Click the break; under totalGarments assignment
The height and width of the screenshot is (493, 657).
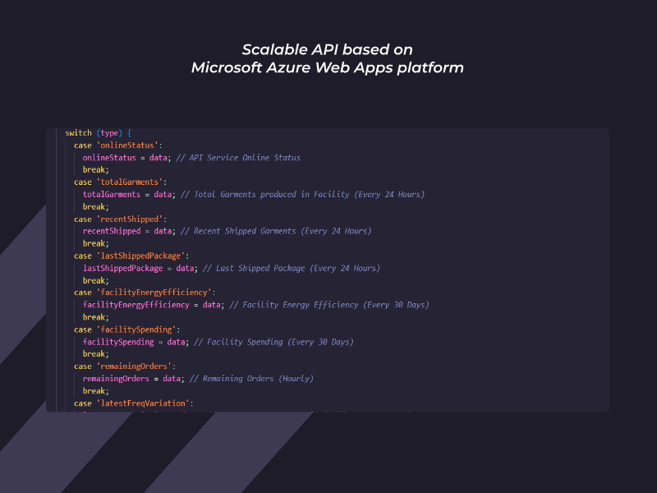95,207
